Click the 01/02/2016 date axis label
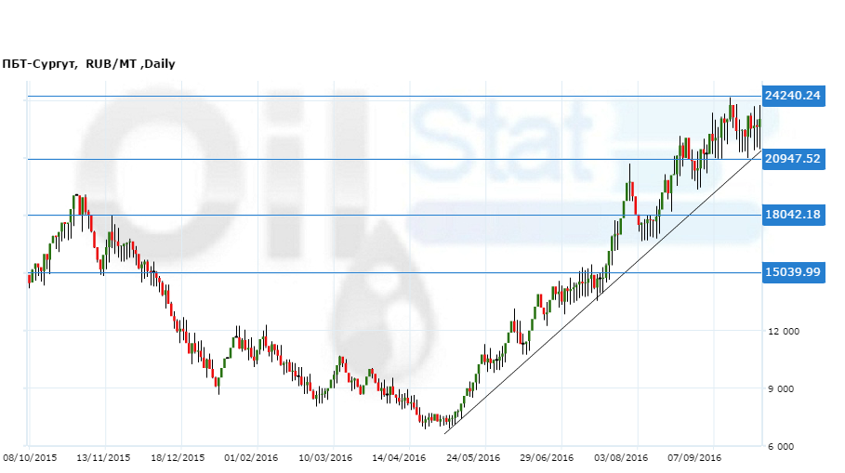Viewport: 845px width, 473px height. [251, 457]
